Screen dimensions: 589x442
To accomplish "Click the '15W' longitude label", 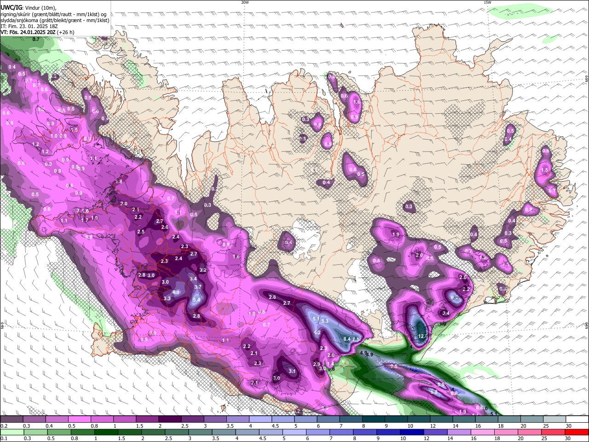I will (x=487, y=2).
